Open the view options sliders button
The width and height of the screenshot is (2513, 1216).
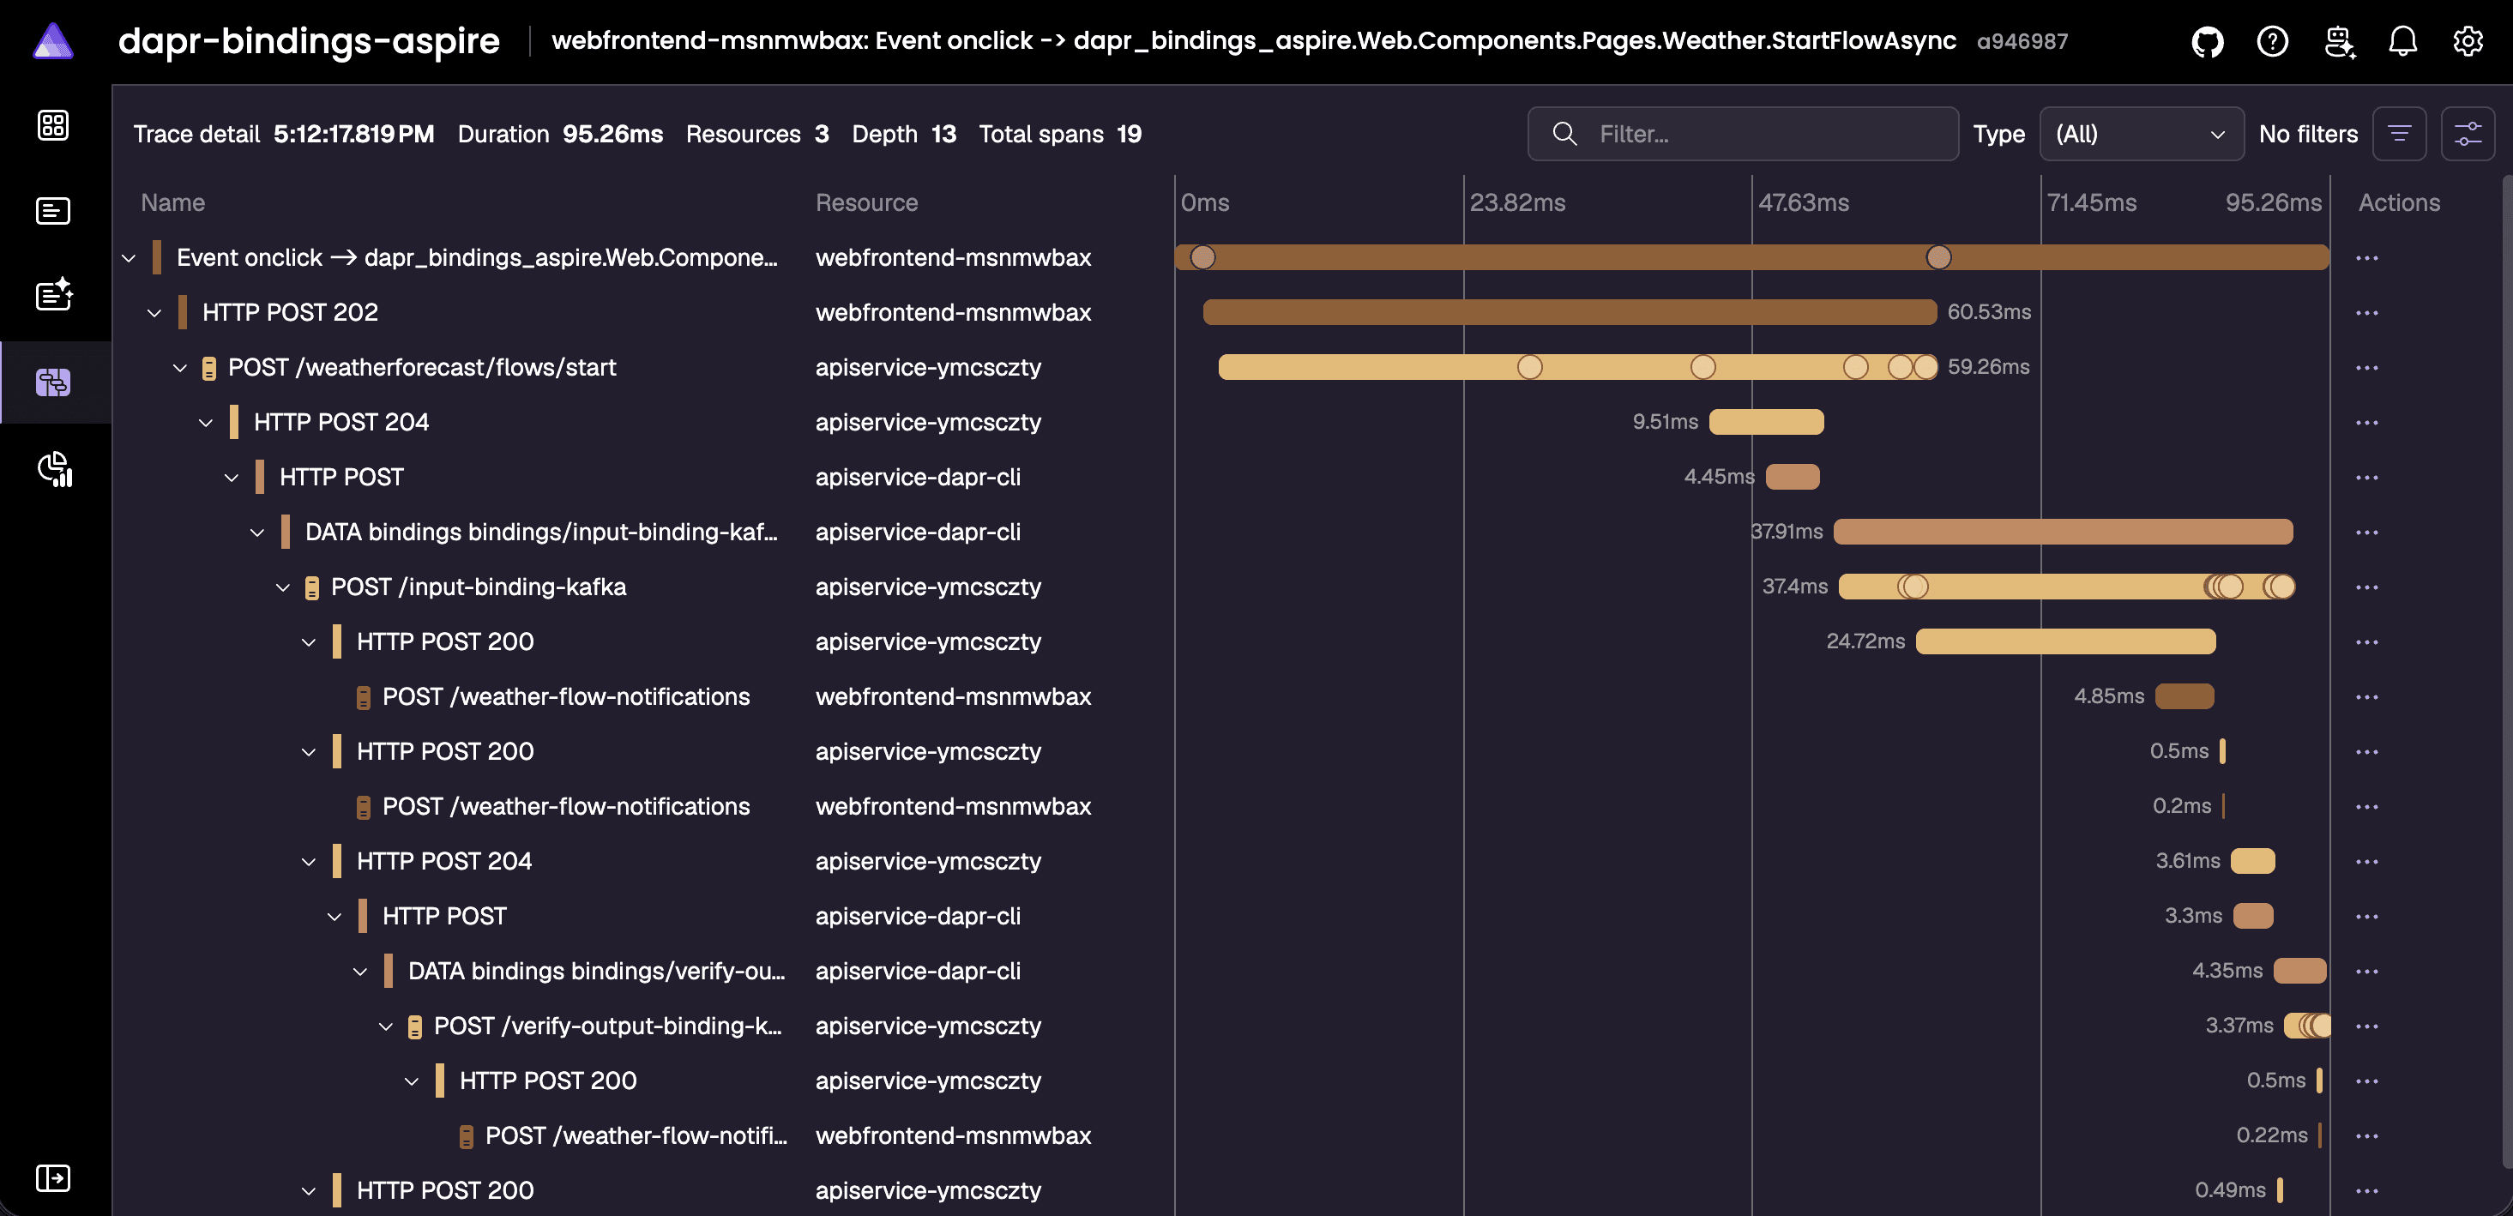(x=2468, y=134)
